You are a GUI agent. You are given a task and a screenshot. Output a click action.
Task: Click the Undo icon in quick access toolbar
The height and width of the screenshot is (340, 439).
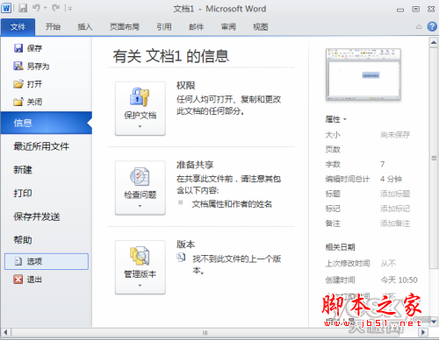tap(36, 8)
